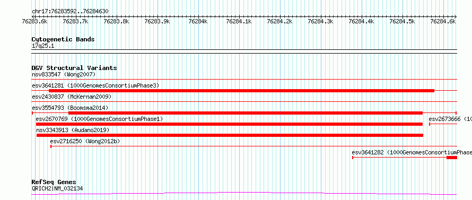This screenshot has height=200, width=472.
Task: Click the ruler's right arrow end
Action: click(456, 16)
